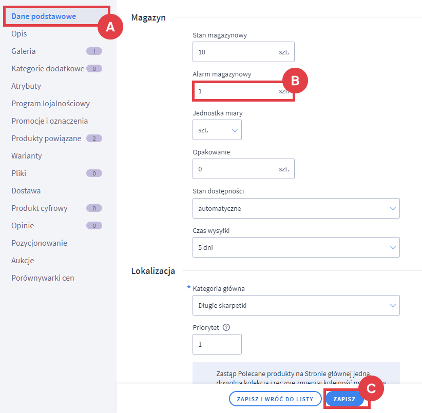The width and height of the screenshot is (422, 413).
Task: Go to Promocje i oznaczenia
Action: pyautogui.click(x=49, y=121)
